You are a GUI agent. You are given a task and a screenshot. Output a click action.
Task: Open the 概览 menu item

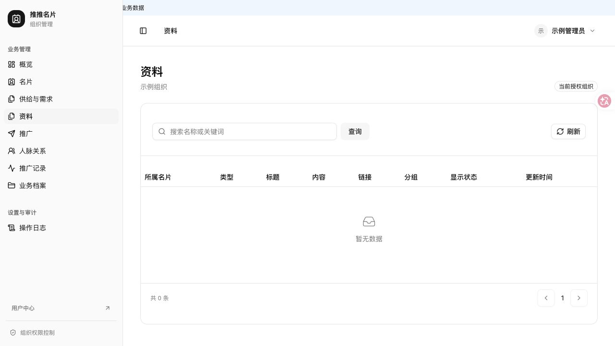coord(61,64)
